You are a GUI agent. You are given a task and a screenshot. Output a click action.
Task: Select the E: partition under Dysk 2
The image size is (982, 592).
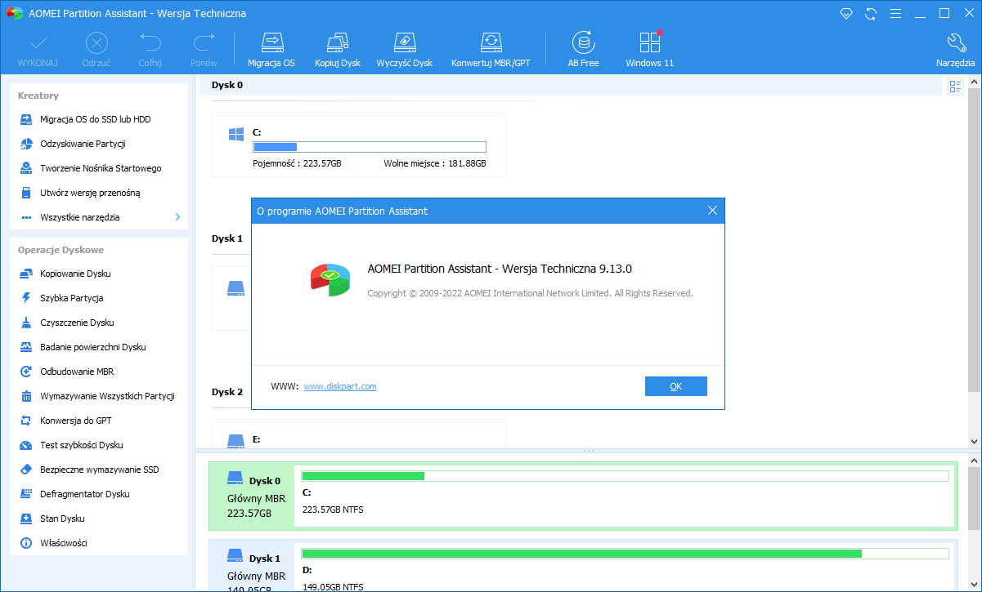tap(359, 434)
